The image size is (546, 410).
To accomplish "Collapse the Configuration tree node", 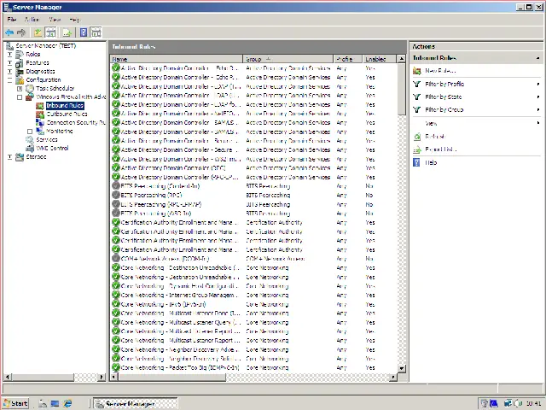I will click(x=10, y=79).
